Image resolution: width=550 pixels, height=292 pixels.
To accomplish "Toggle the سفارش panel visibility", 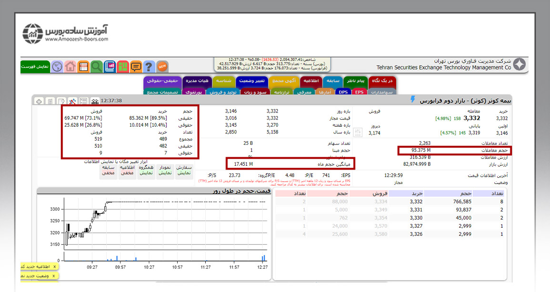I will [x=183, y=171].
